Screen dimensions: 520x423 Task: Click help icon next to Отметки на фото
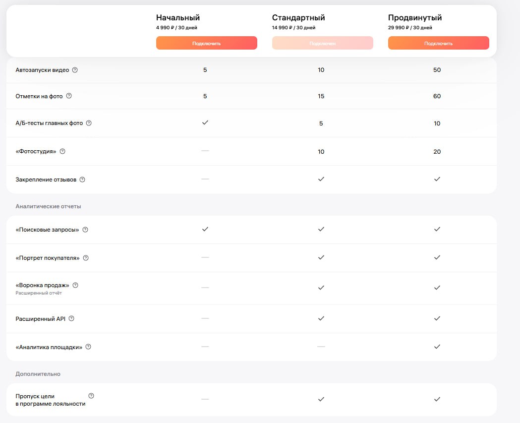coord(68,96)
